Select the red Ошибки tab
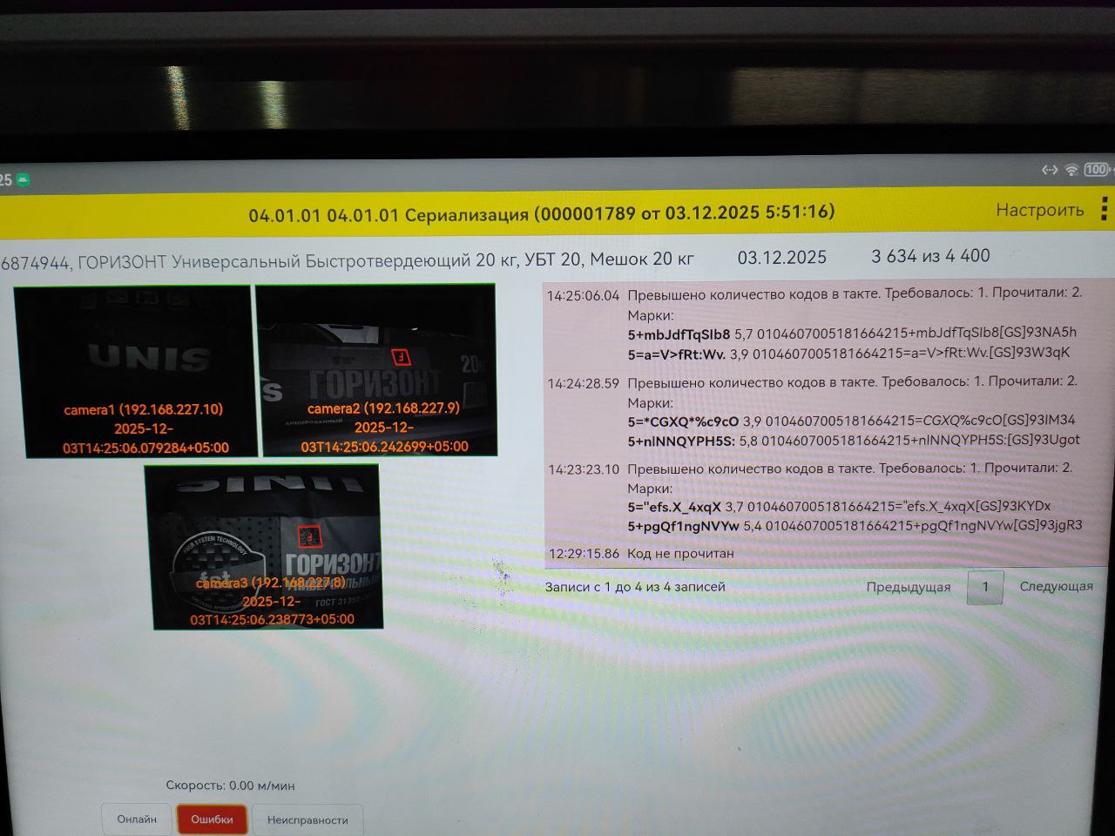Image resolution: width=1115 pixels, height=836 pixels. (x=212, y=819)
